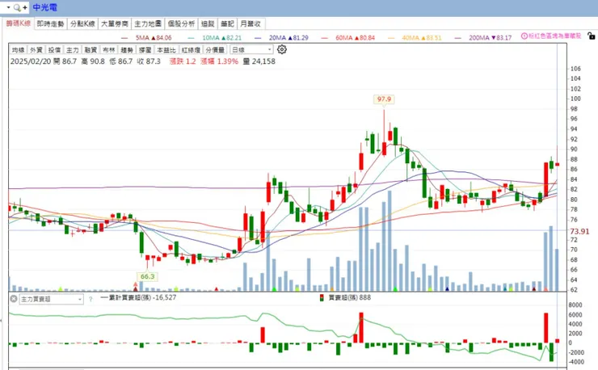Toggle the 均線 moving average overlay

19,50
